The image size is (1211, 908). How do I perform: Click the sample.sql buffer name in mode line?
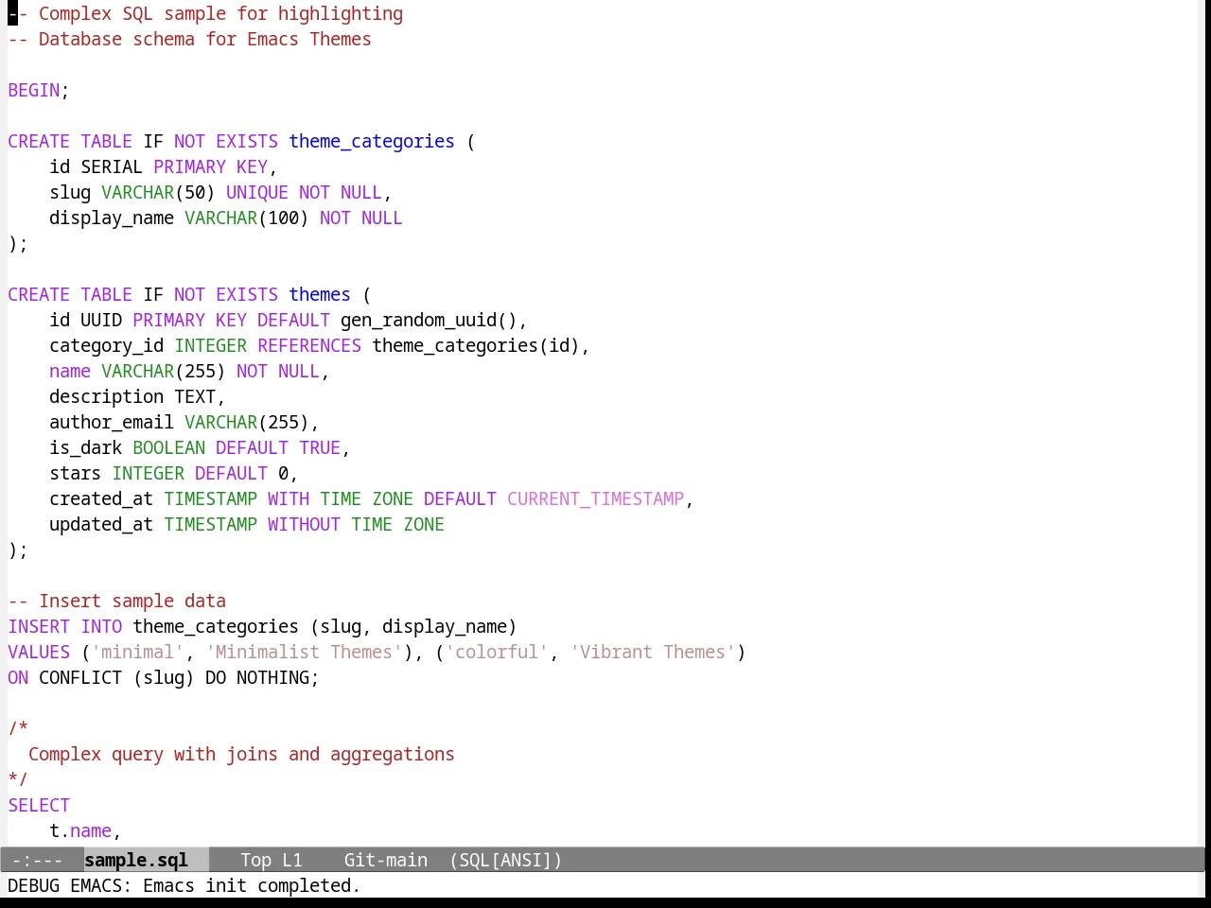pos(136,860)
